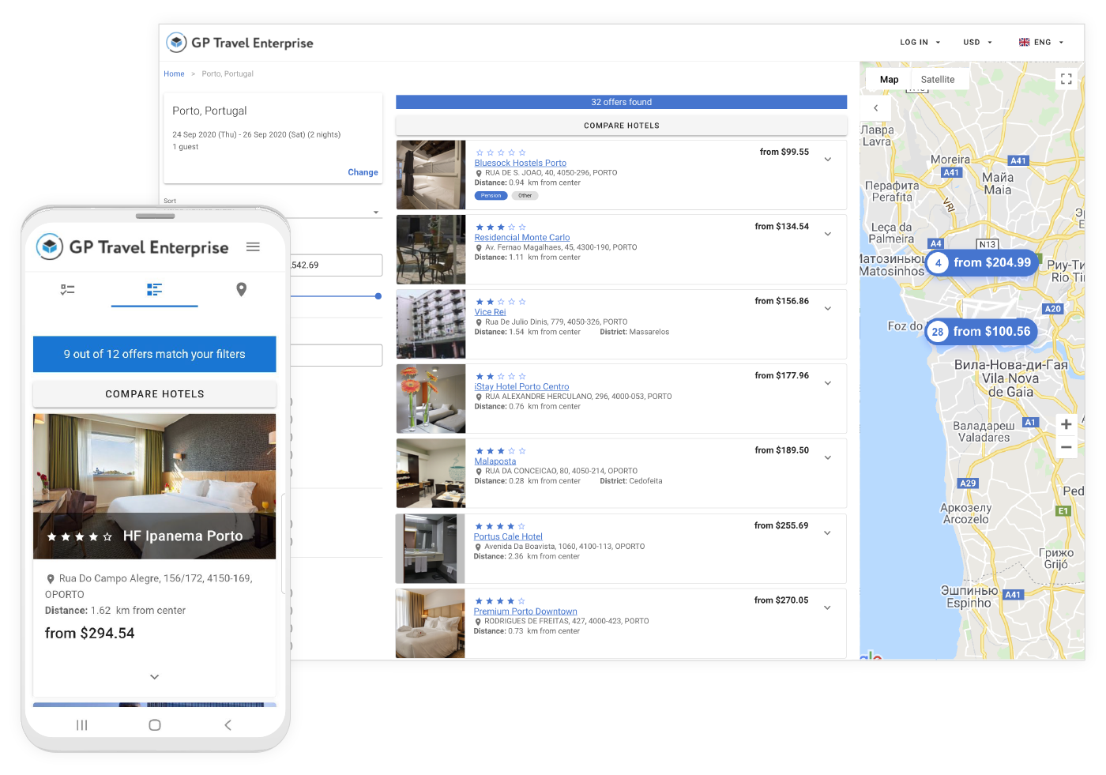Viewport: 1106px width, 775px height.
Task: Click the map cluster marker from $204.99
Action: 981,262
